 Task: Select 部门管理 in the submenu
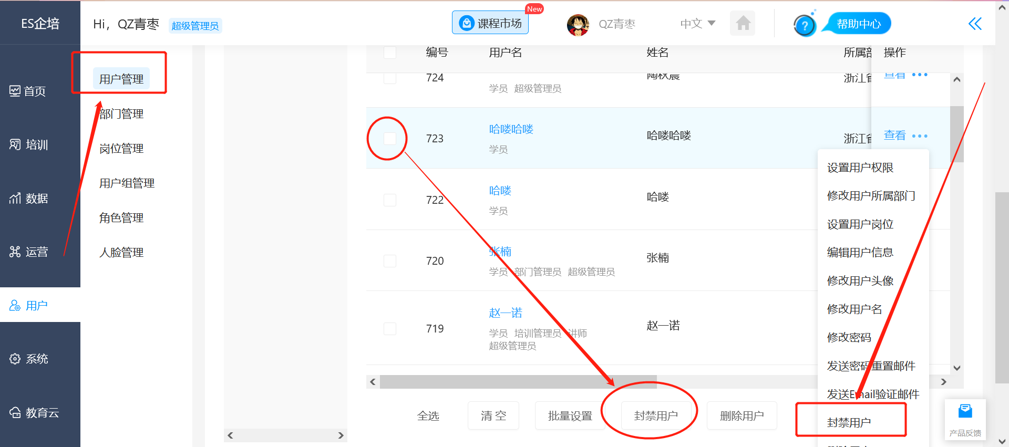[121, 114]
